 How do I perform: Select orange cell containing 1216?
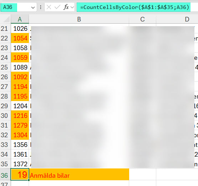[20, 116]
